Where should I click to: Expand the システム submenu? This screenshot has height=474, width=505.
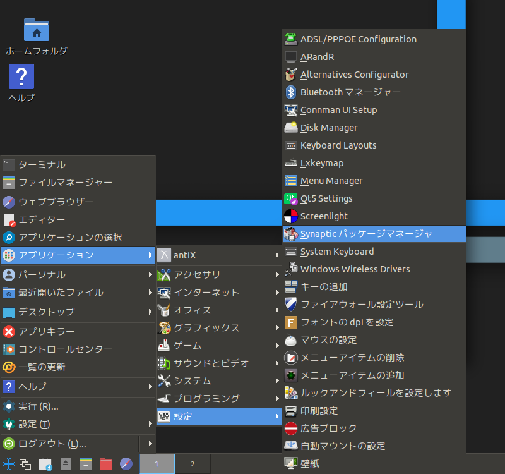[x=219, y=381]
